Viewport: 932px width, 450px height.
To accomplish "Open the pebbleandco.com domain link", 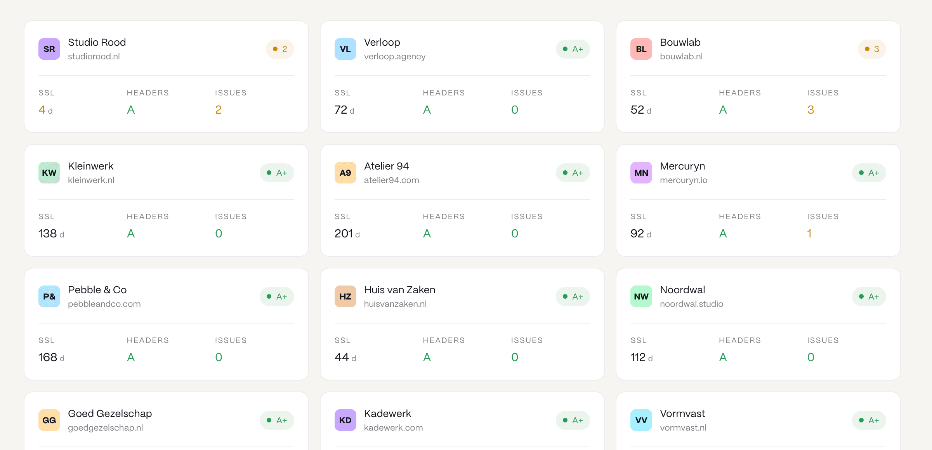I will point(104,304).
